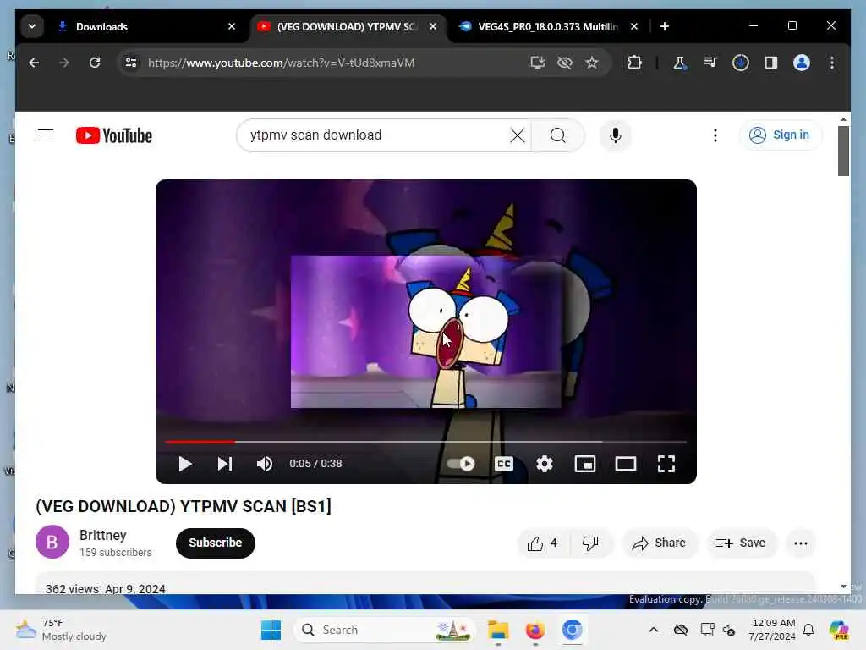Open the Windows Start menu
Viewport: 866px width, 650px height.
click(x=271, y=630)
